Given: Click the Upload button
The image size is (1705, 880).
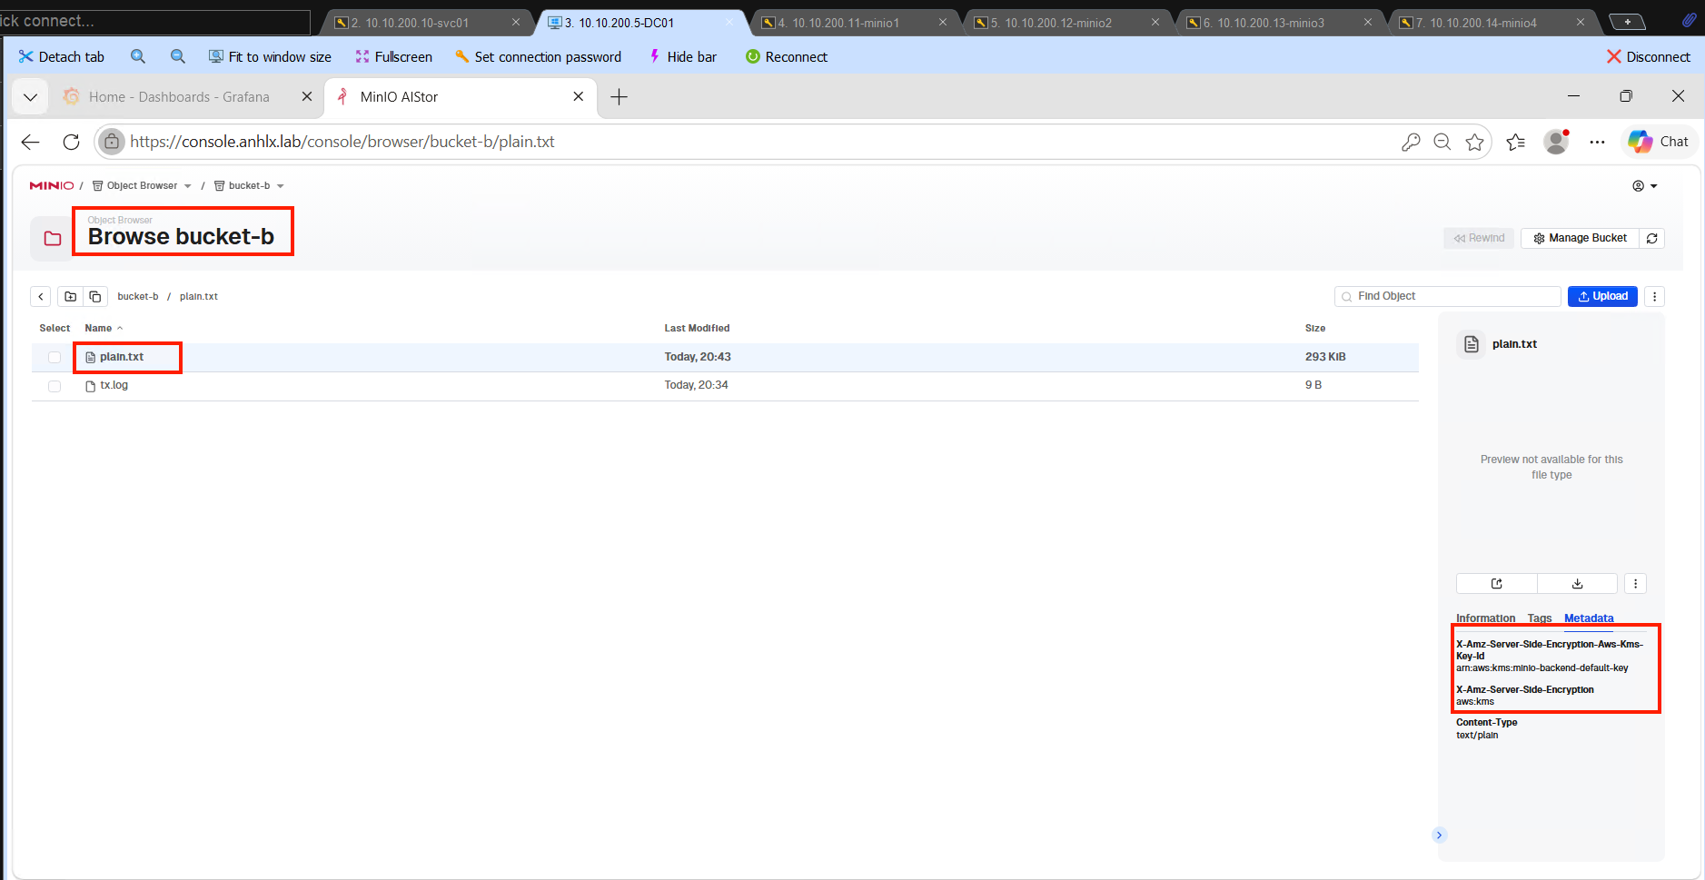Looking at the screenshot, I should click(x=1602, y=296).
